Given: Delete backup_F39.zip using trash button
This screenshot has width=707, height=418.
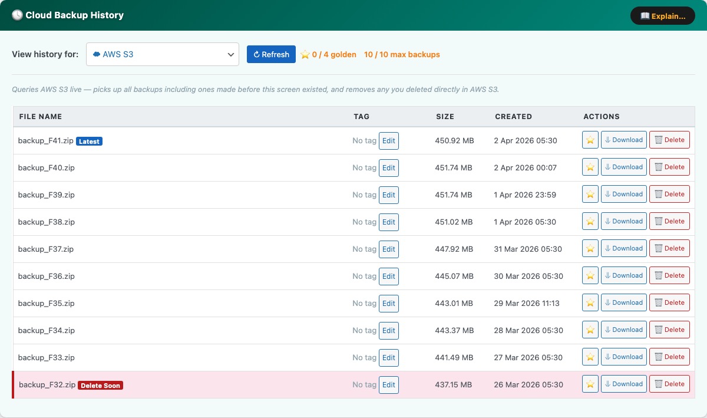Looking at the screenshot, I should 669,194.
